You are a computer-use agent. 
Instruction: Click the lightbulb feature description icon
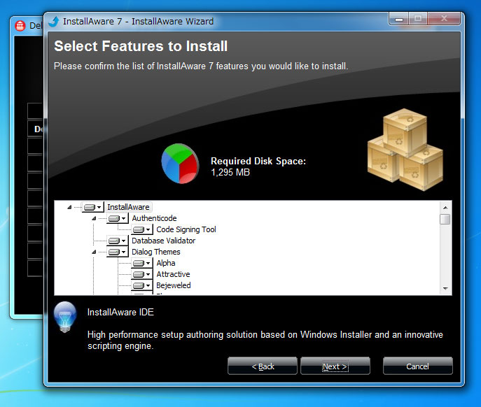click(x=64, y=317)
